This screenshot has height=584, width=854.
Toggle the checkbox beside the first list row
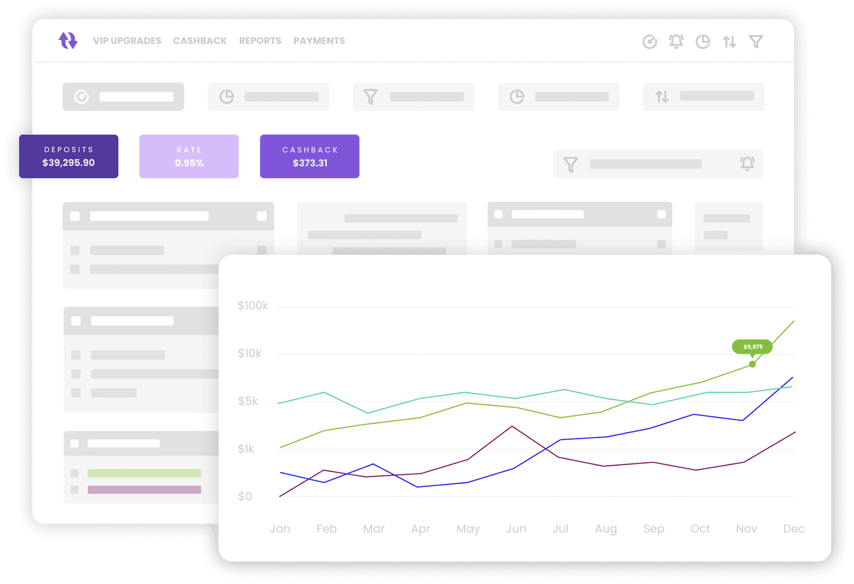tap(76, 250)
